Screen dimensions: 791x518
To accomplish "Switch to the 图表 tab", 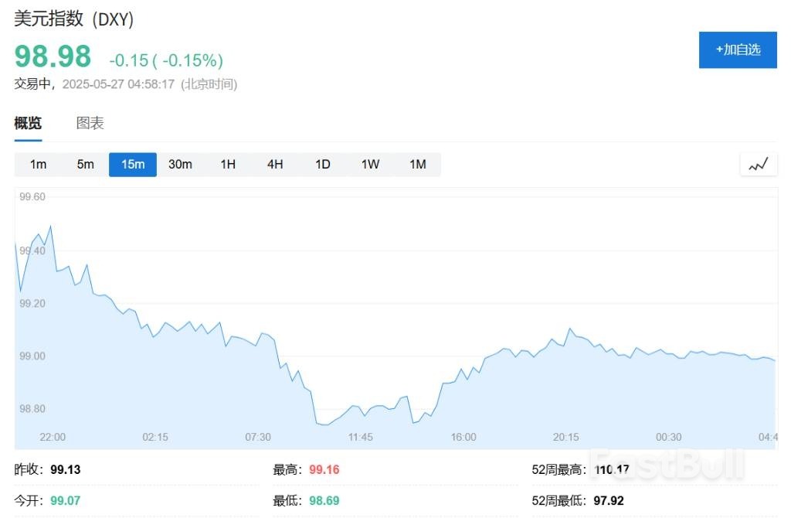I will pyautogui.click(x=90, y=123).
